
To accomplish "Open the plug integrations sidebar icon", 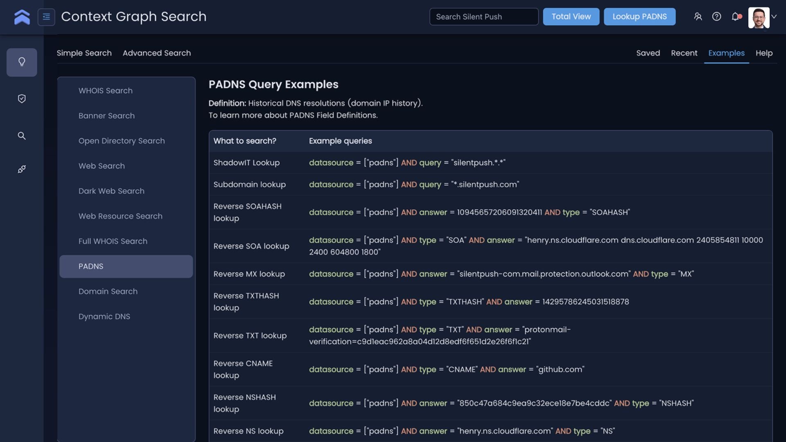I will [x=22, y=169].
